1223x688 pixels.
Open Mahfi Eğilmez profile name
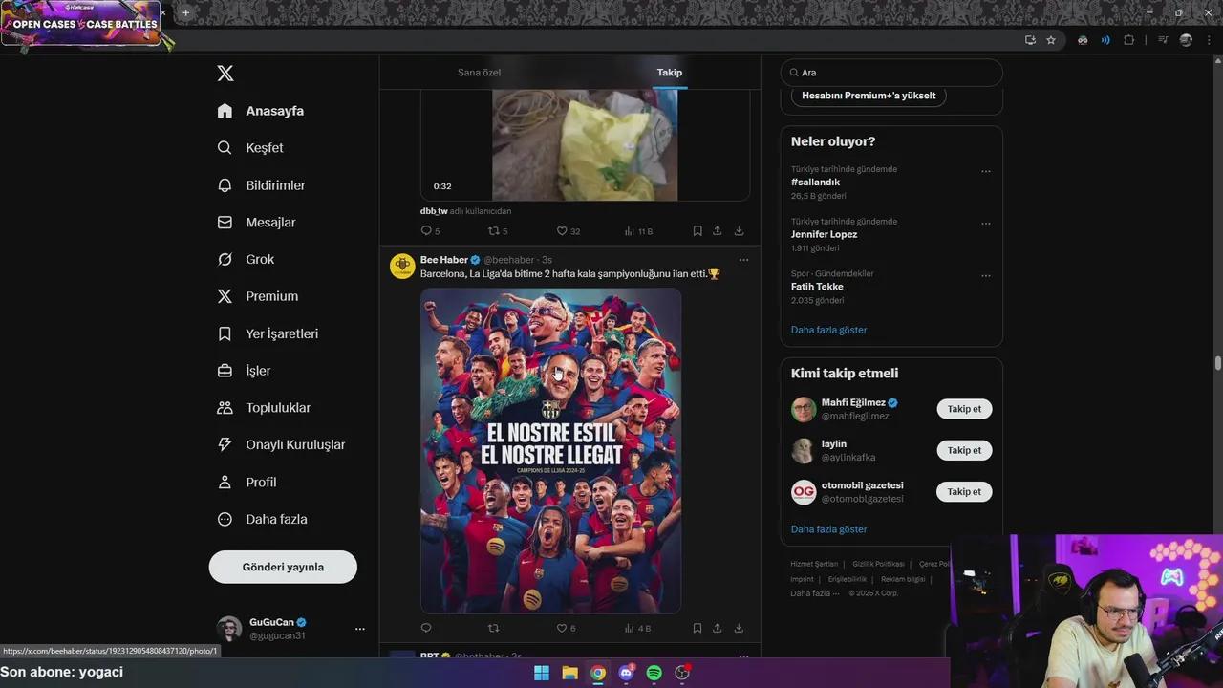click(853, 403)
